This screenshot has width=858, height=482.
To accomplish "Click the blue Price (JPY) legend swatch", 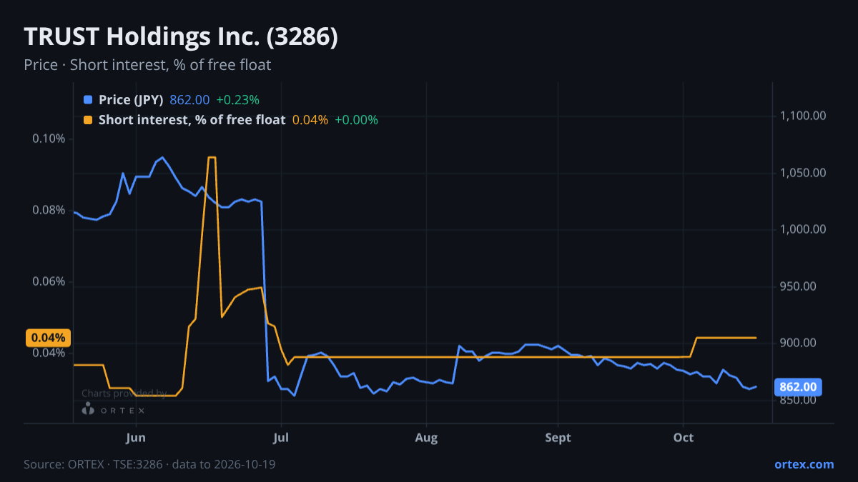I will [x=88, y=100].
